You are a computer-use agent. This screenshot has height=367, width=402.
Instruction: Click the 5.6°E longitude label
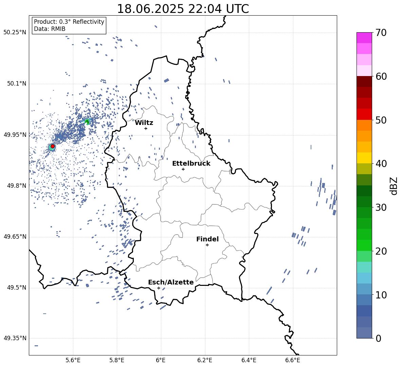(73, 360)
